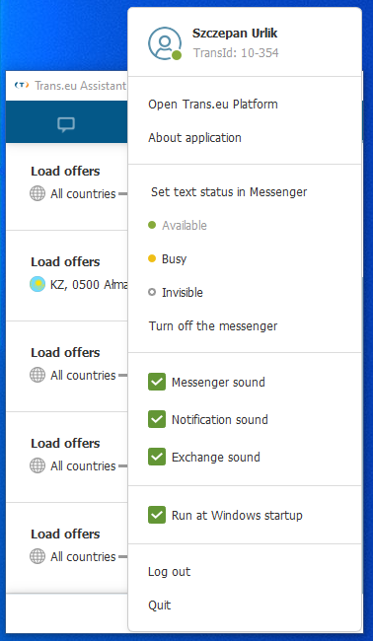This screenshot has height=641, width=373.
Task: Click the grey Invisible status circle
Action: (152, 292)
